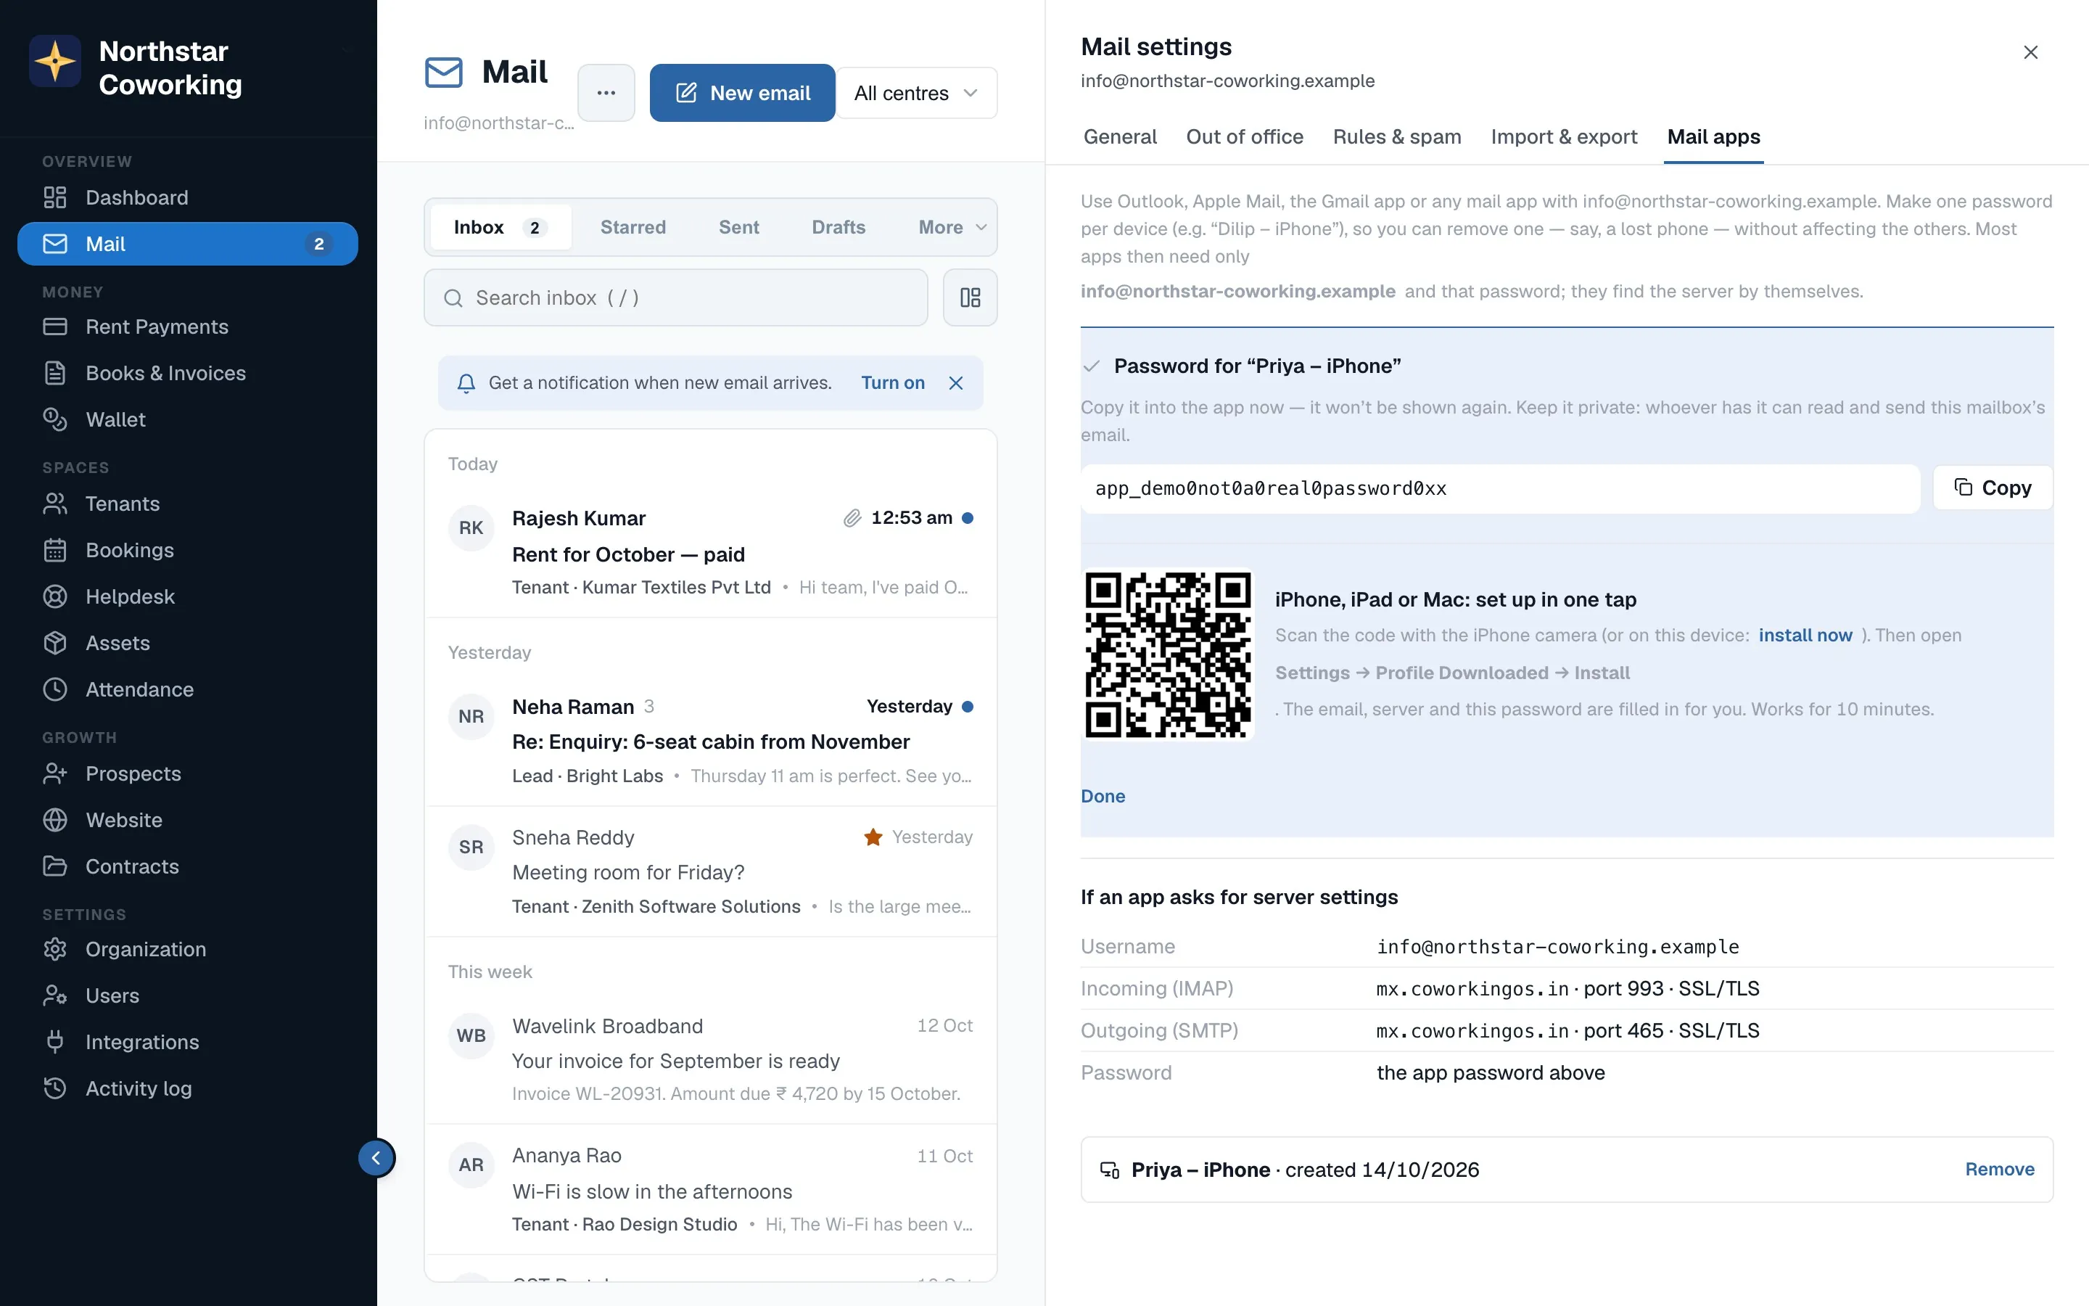This screenshot has width=2089, height=1306.
Task: Switch to the Drafts tab
Action: click(x=839, y=227)
